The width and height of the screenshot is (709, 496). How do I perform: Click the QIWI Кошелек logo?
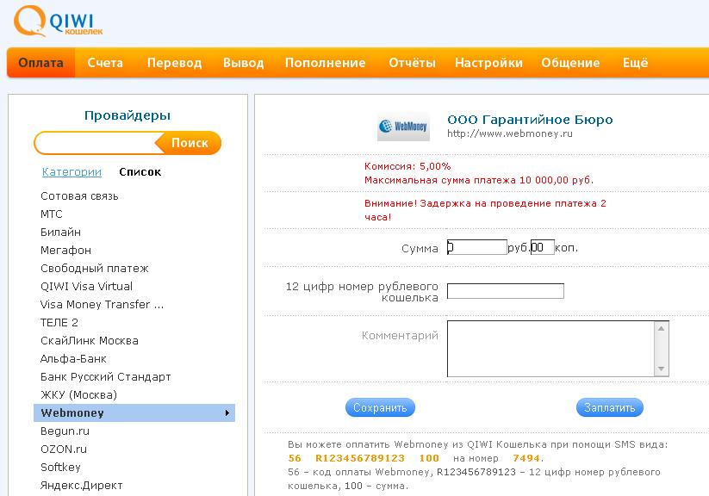click(x=58, y=22)
